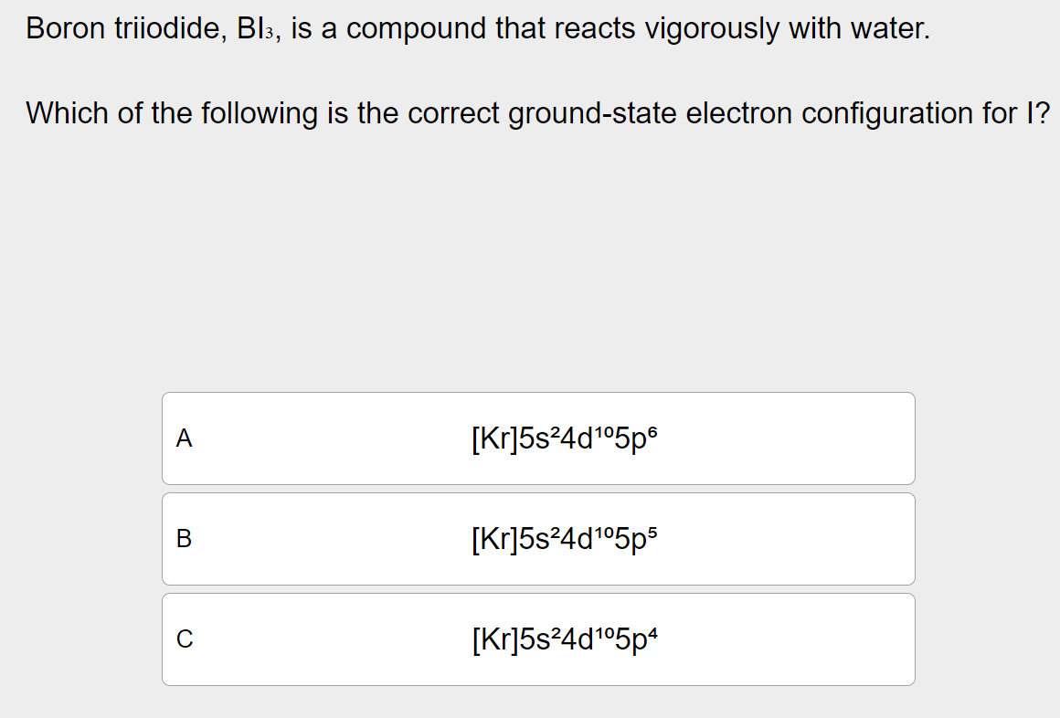Click the answer card containing 5p⁴
The width and height of the screenshot is (1060, 718).
pos(537,639)
